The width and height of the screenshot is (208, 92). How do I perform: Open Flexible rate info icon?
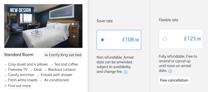point(170,71)
